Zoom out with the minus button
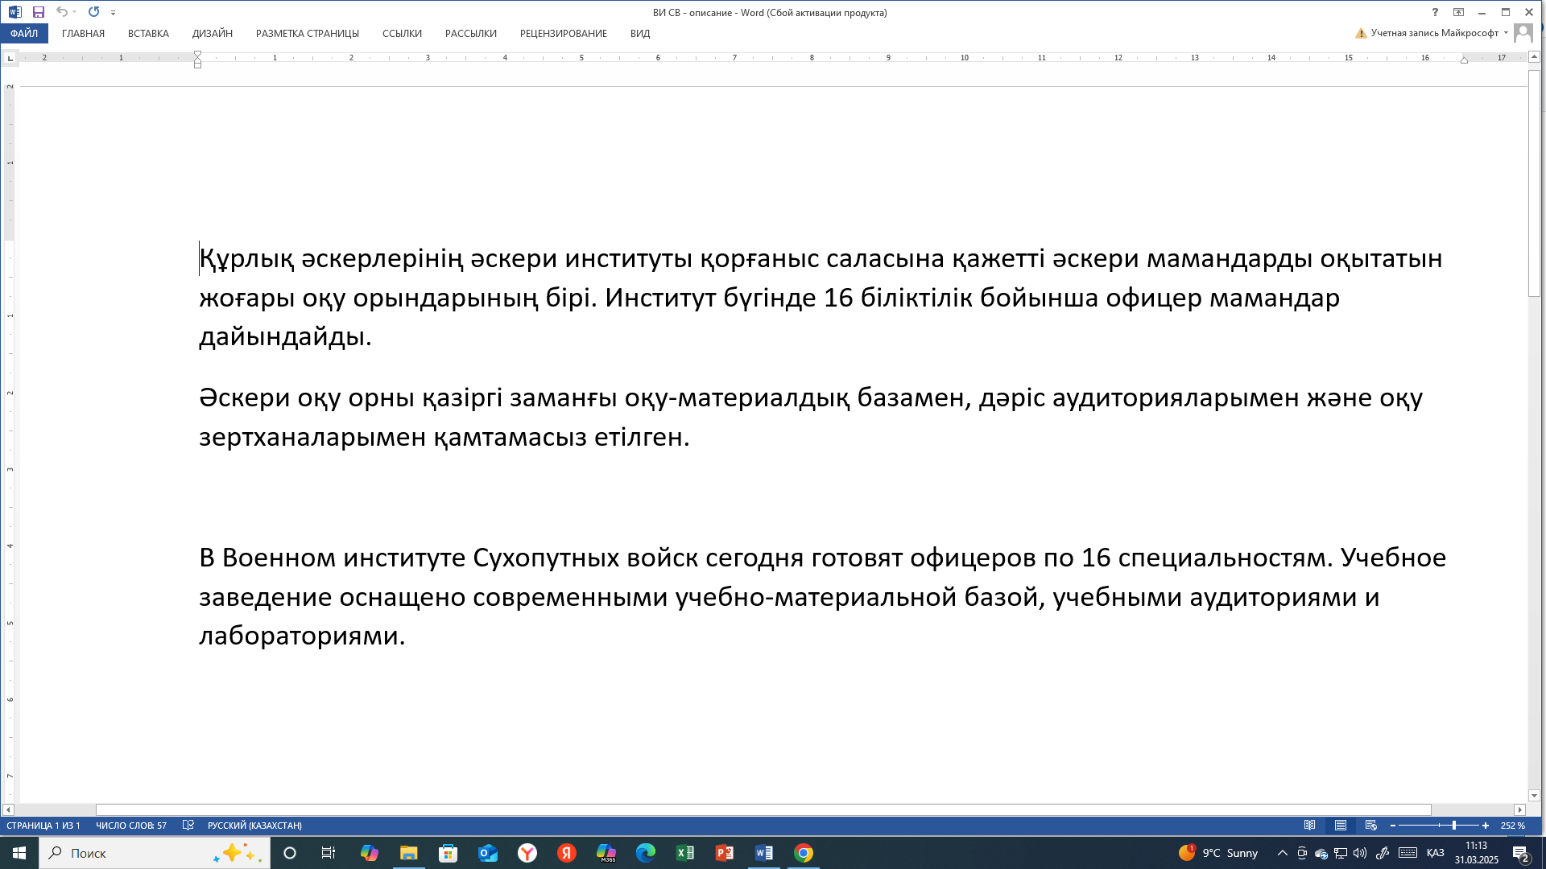This screenshot has width=1546, height=869. 1393,826
